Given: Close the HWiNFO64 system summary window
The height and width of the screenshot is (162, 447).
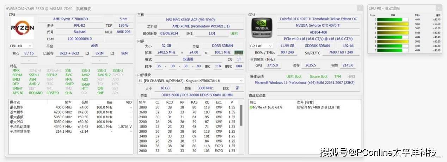Looking at the screenshot, I should point(359,8).
